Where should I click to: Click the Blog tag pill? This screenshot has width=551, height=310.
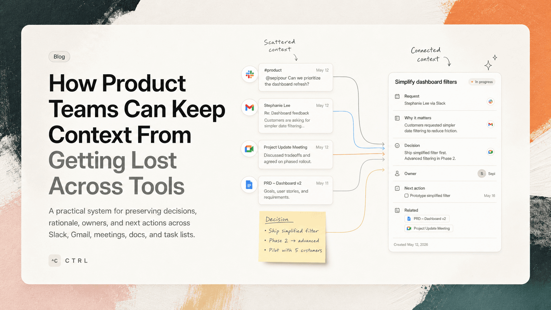[59, 57]
